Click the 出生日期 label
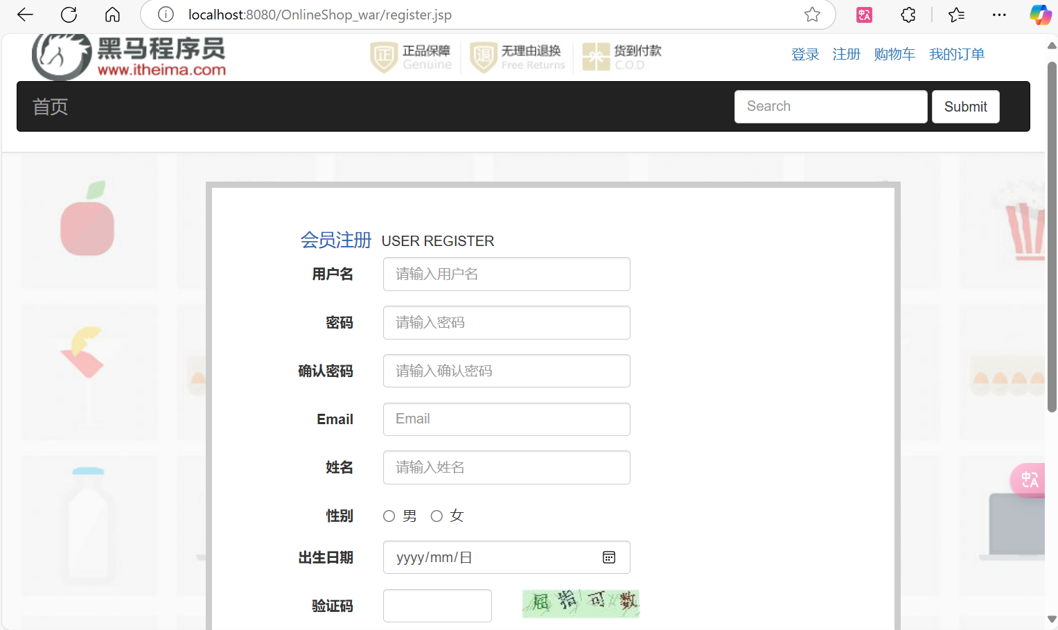 [x=326, y=557]
